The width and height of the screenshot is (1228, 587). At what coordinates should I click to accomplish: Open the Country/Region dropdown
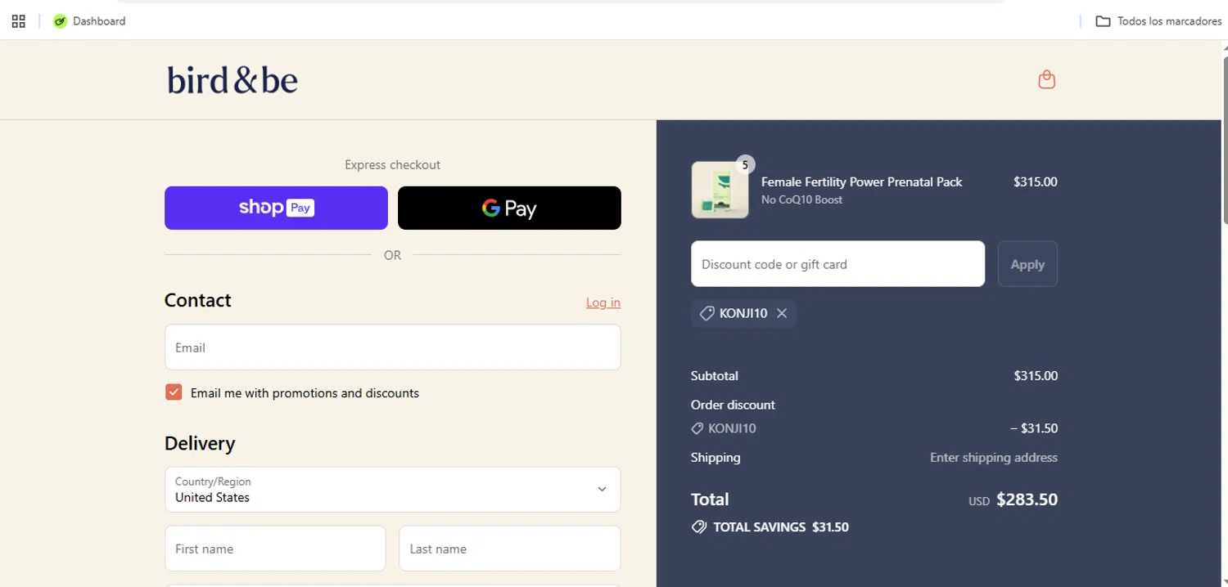pos(393,490)
